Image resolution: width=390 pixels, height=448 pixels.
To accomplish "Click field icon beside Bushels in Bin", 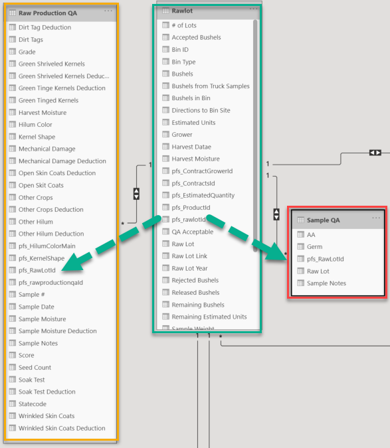I will [x=165, y=98].
